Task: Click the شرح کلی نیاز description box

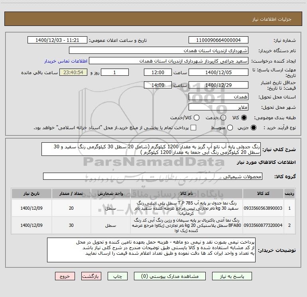Action: pos(151,149)
